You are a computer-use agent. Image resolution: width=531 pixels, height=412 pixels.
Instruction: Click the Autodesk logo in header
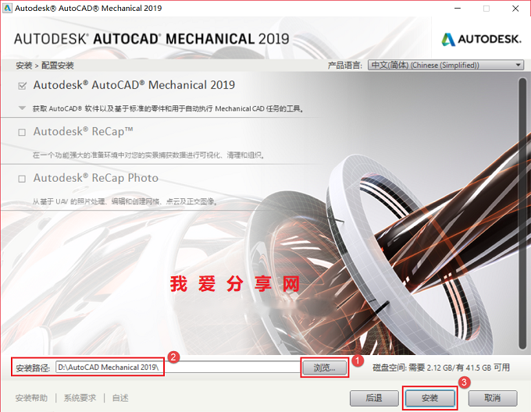coord(481,39)
